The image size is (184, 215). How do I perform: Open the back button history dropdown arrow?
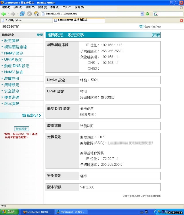tap(8, 14)
